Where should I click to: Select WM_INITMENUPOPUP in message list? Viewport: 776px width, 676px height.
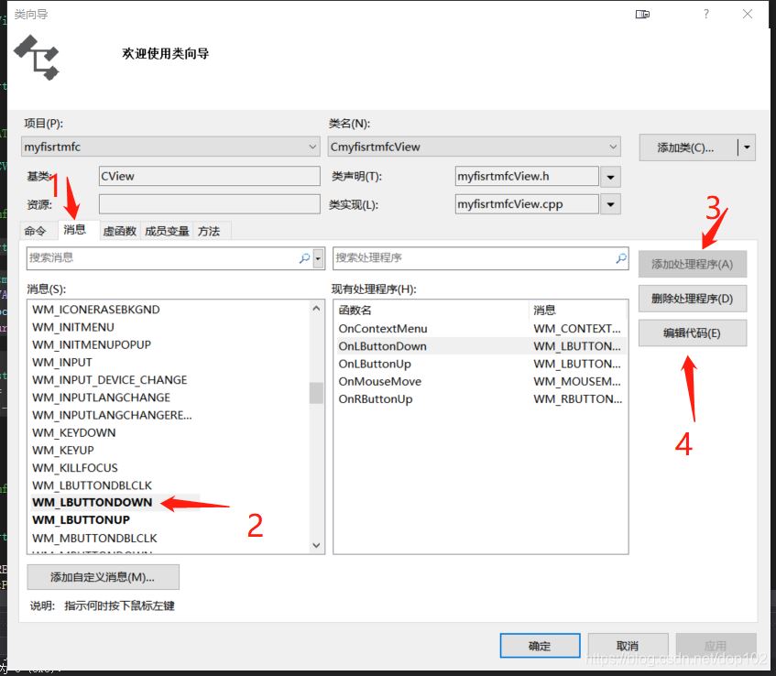92,345
